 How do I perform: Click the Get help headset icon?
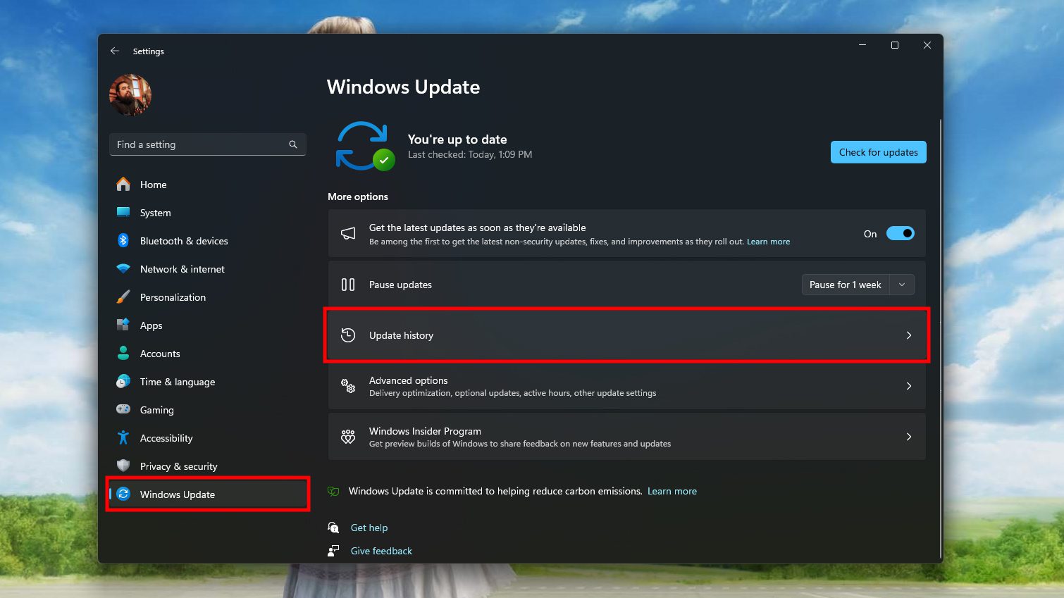pos(333,528)
